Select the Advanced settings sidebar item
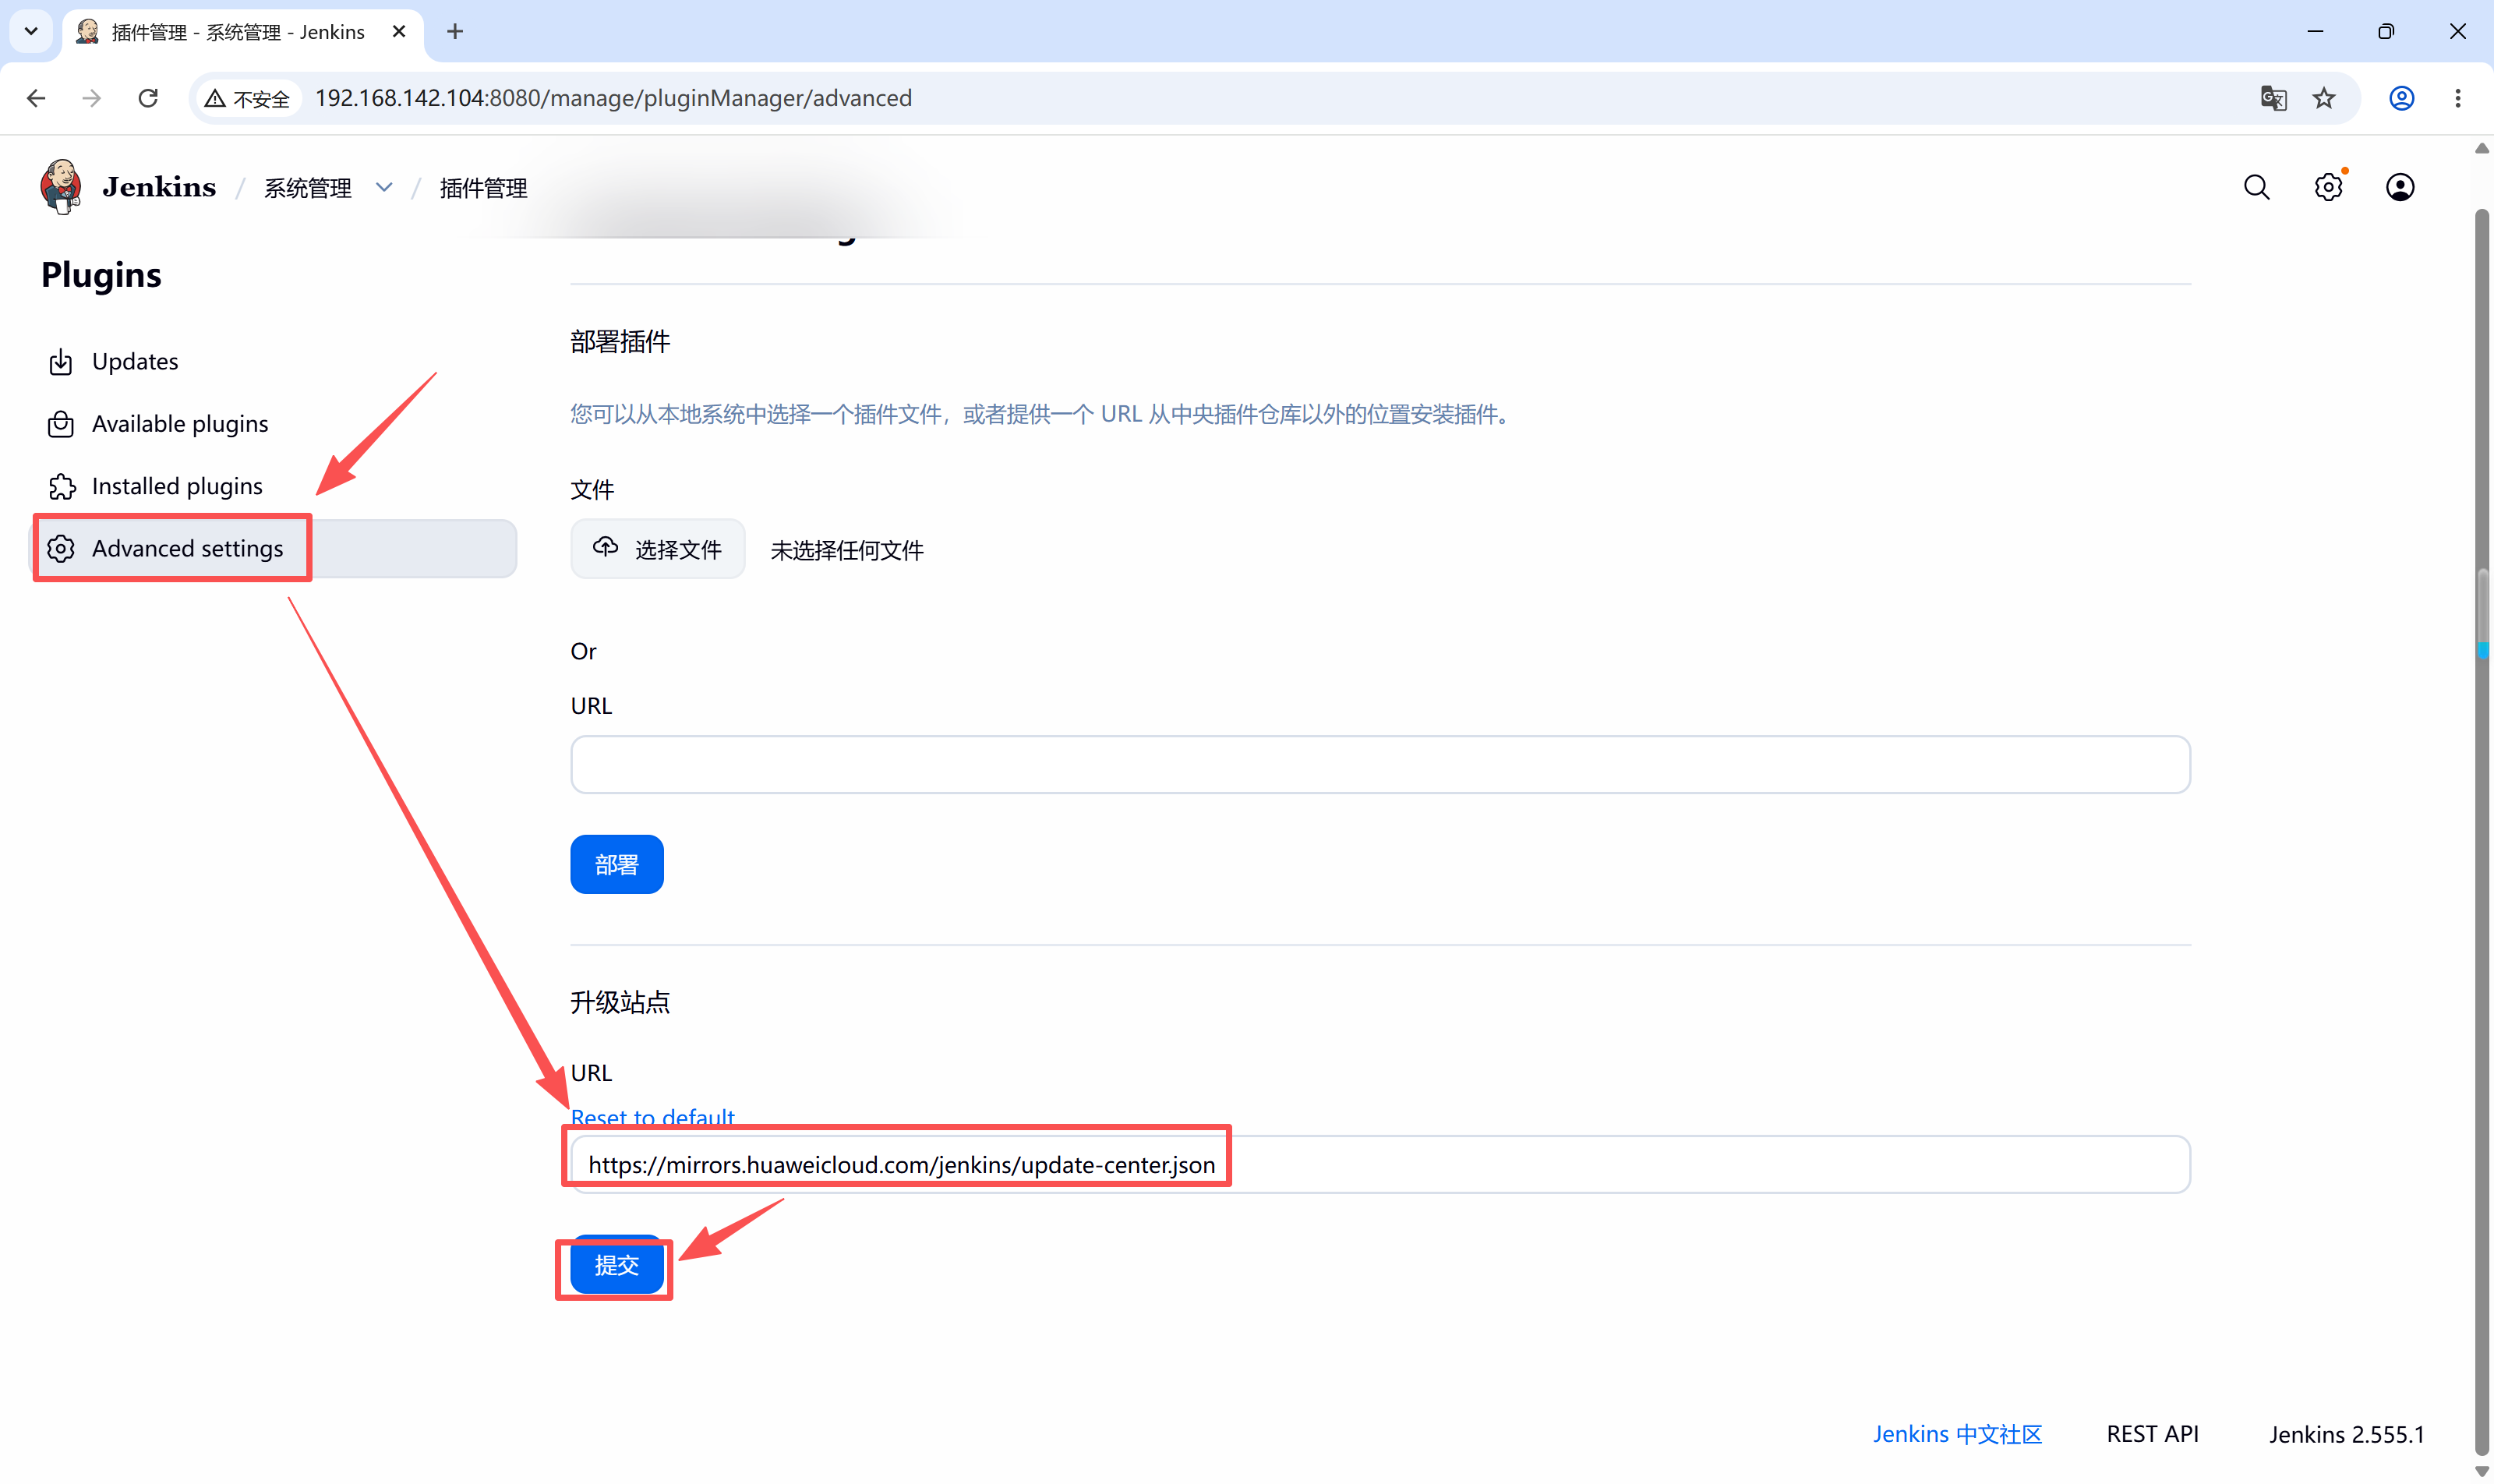Viewport: 2494px width, 1484px height. coord(273,548)
